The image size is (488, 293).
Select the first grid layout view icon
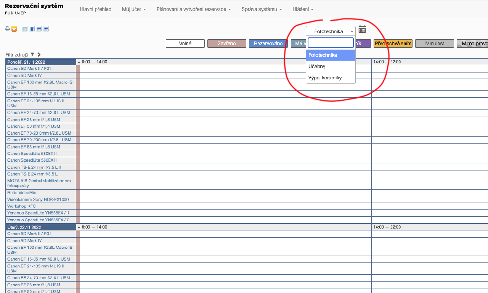25,29
